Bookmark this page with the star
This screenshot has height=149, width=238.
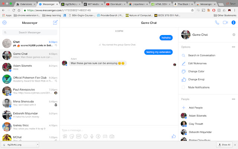[192, 10]
